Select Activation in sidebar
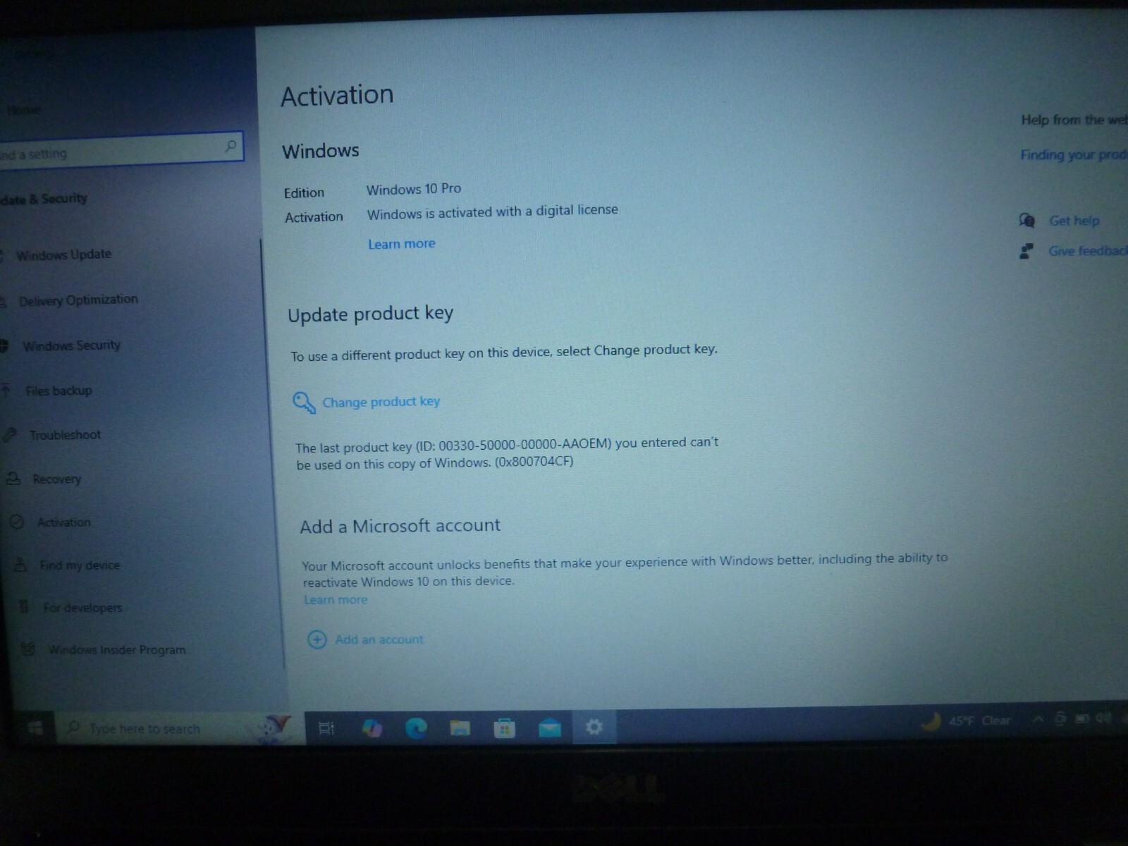This screenshot has width=1128, height=846. tap(63, 522)
